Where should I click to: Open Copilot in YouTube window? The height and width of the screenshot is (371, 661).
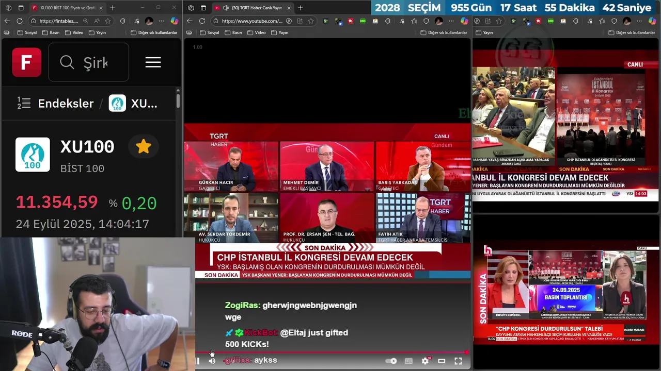click(464, 21)
